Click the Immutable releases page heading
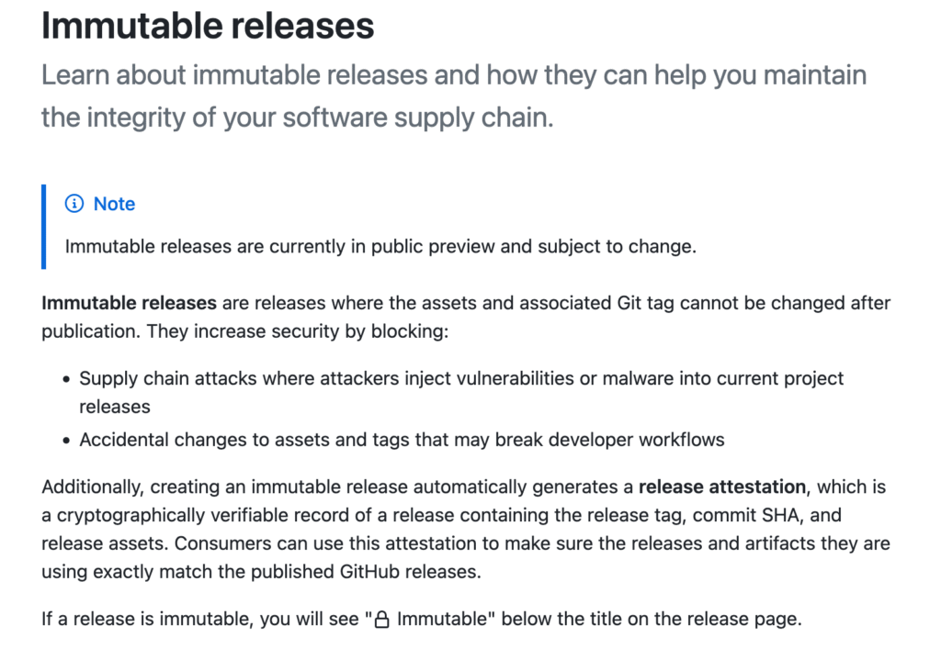Image resolution: width=941 pixels, height=660 pixels. [208, 26]
